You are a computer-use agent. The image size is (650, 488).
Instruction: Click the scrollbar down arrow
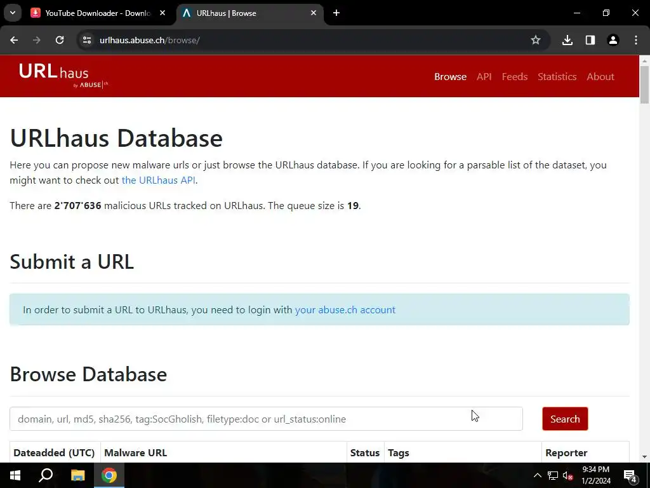[644, 457]
